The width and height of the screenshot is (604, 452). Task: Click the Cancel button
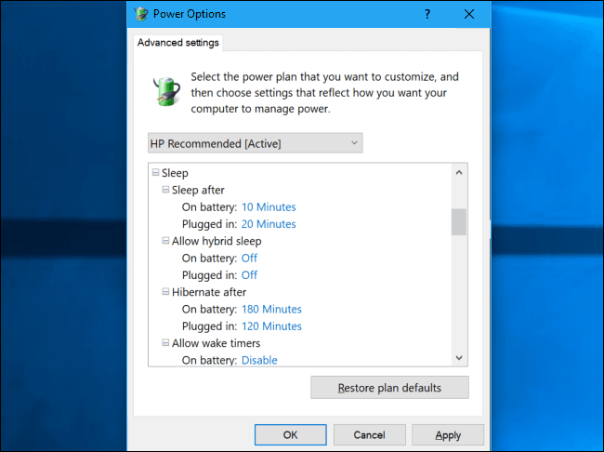click(x=370, y=435)
